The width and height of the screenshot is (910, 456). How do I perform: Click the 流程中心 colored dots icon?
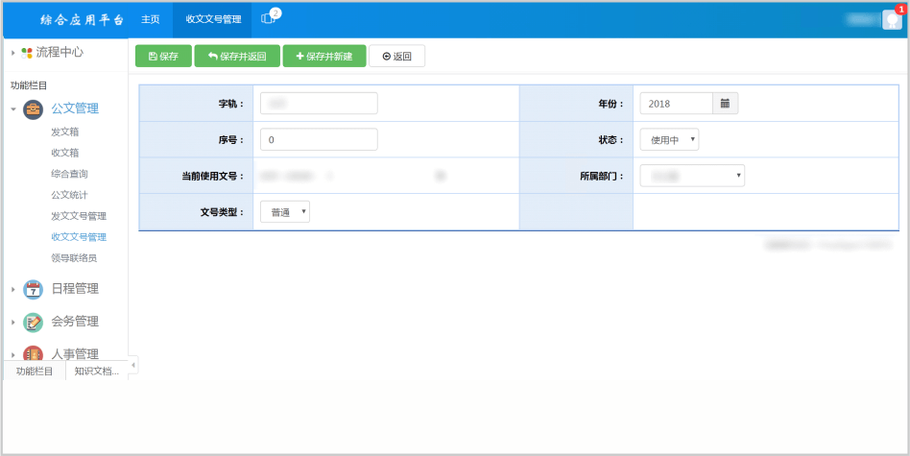(27, 53)
